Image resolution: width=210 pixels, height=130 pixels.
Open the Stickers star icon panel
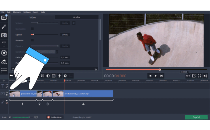tap(4, 53)
